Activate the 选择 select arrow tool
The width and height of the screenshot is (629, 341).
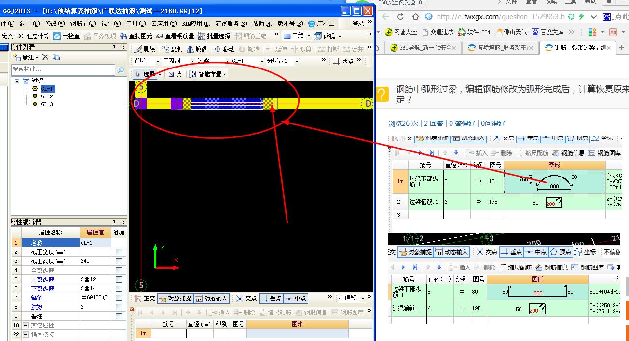click(x=145, y=74)
